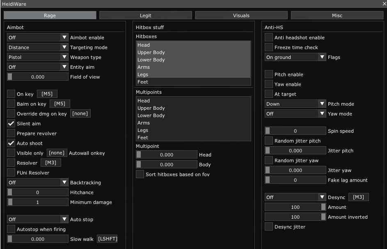Image resolution: width=387 pixels, height=249 pixels.
Task: Click the Desync Amount slider
Action: click(295, 207)
